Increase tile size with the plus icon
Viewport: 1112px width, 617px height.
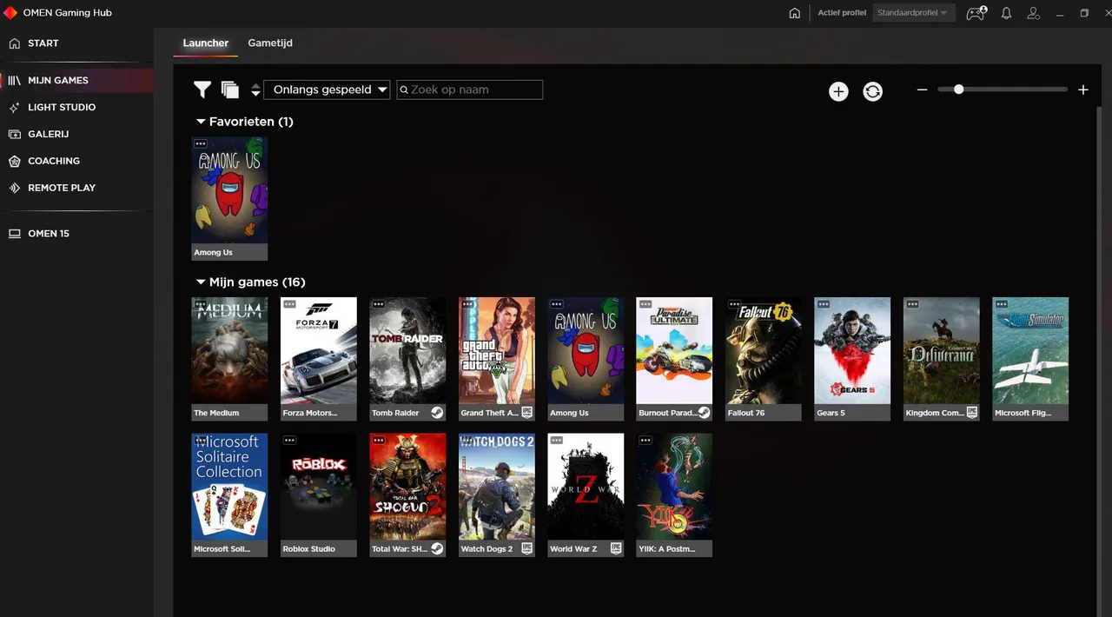1083,90
